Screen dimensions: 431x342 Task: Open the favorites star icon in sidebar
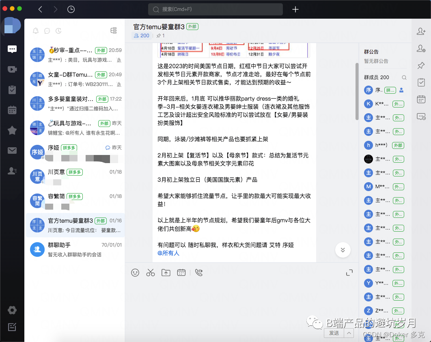(x=12, y=130)
